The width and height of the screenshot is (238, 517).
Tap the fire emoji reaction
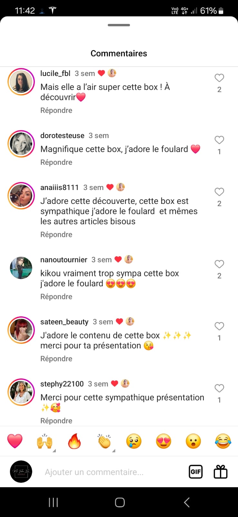(74, 441)
